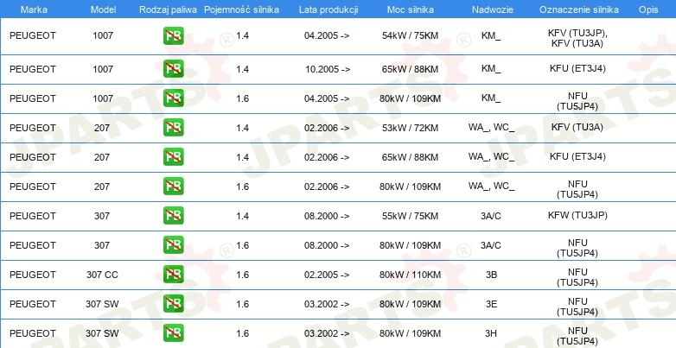The width and height of the screenshot is (676, 348).
Task: Click the 207 model in the 53kW row
Action: pos(102,128)
